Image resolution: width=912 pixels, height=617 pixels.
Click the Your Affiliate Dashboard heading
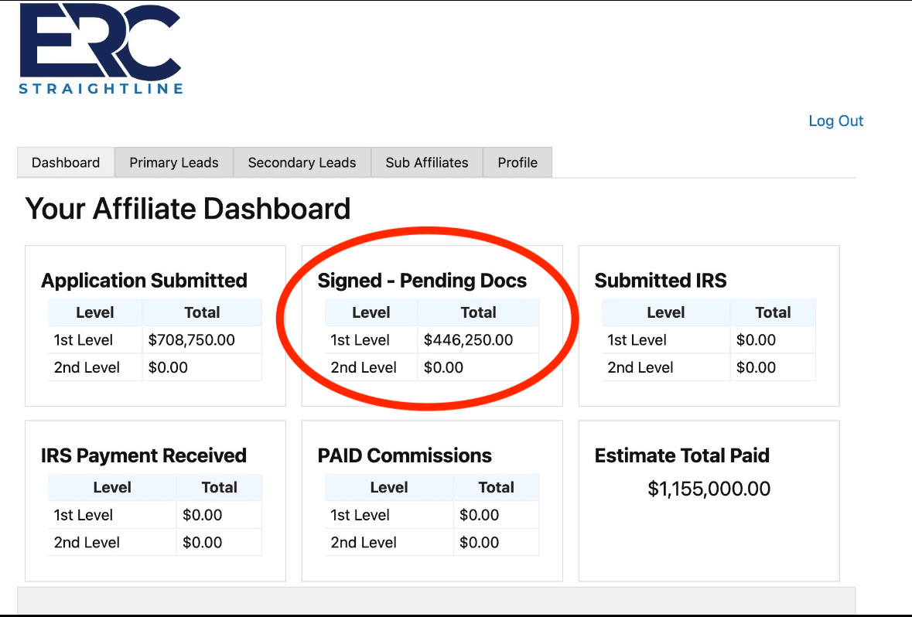tap(188, 209)
